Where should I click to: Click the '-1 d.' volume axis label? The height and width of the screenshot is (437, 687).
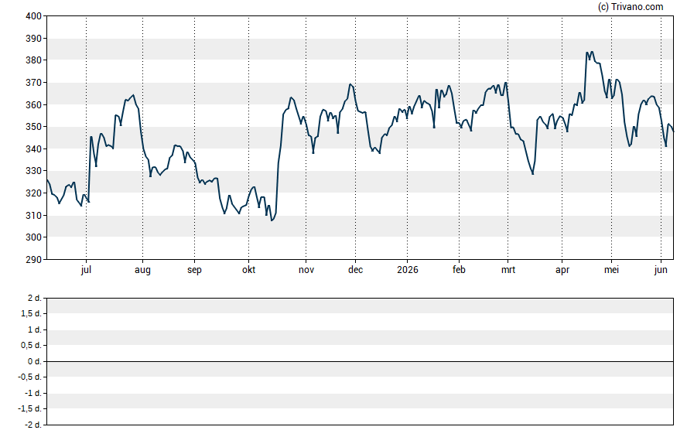point(33,393)
